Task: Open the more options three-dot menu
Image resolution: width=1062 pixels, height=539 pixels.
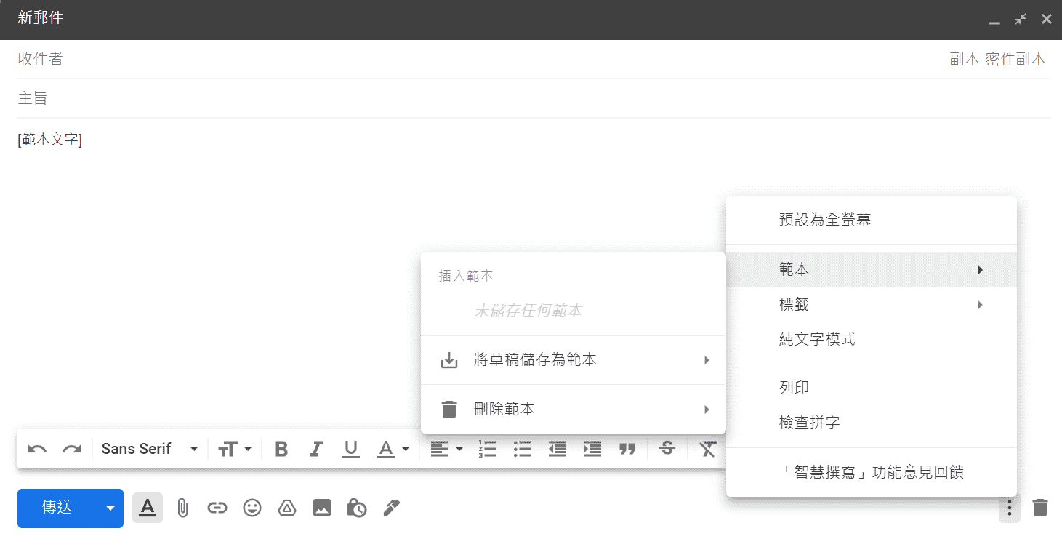Action: 1008,508
